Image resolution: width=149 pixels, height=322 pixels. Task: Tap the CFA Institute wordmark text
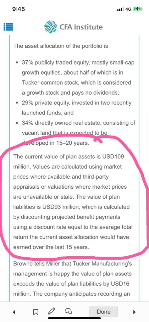[x=81, y=27]
